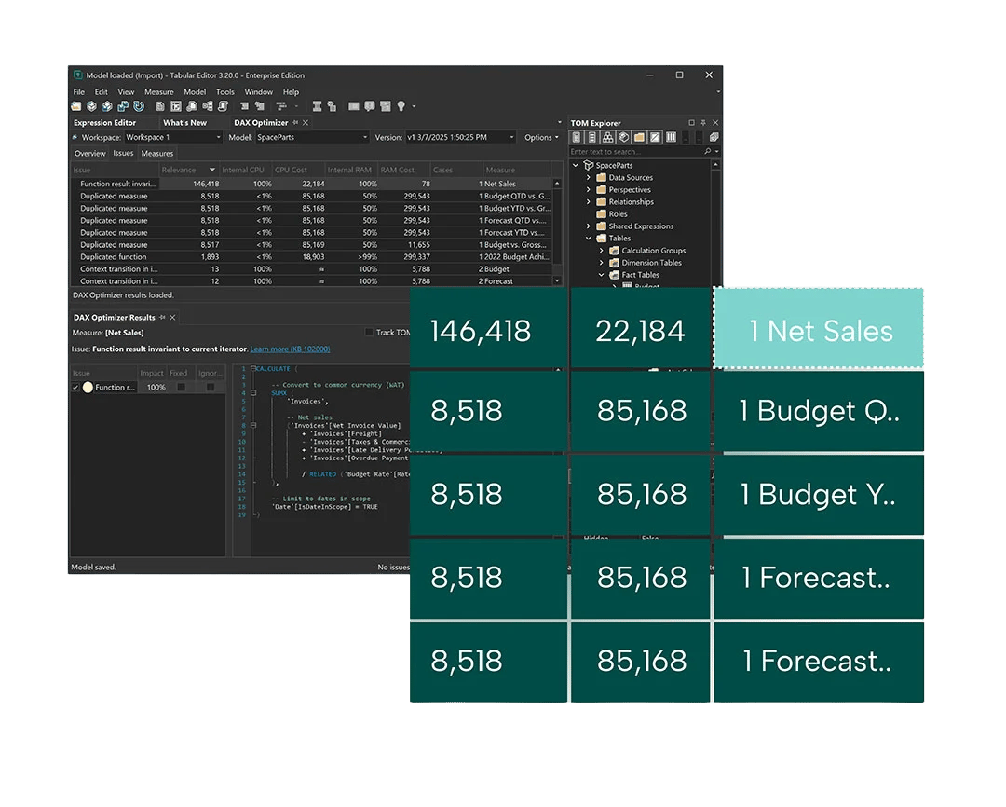Open the Tools menu

[x=225, y=92]
